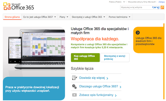Image resolution: width=166 pixels, height=101 pixels.
Task: Click the blue Praca w praktycznie dowolnej lokalizacji banner
Action: (34, 89)
